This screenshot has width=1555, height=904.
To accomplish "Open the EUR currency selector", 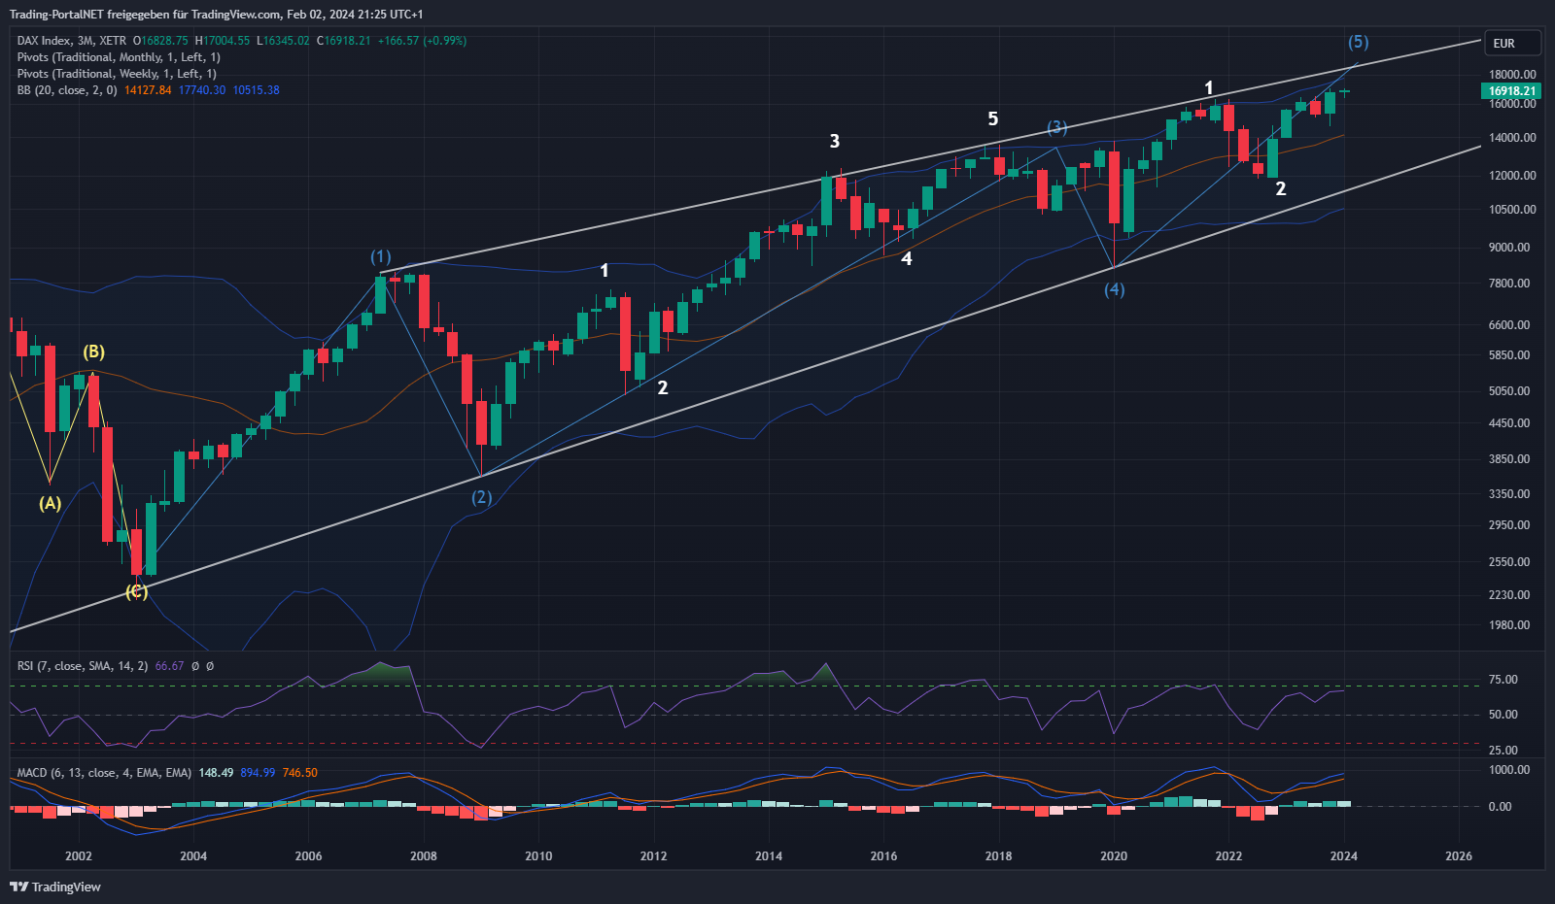I will pyautogui.click(x=1513, y=44).
